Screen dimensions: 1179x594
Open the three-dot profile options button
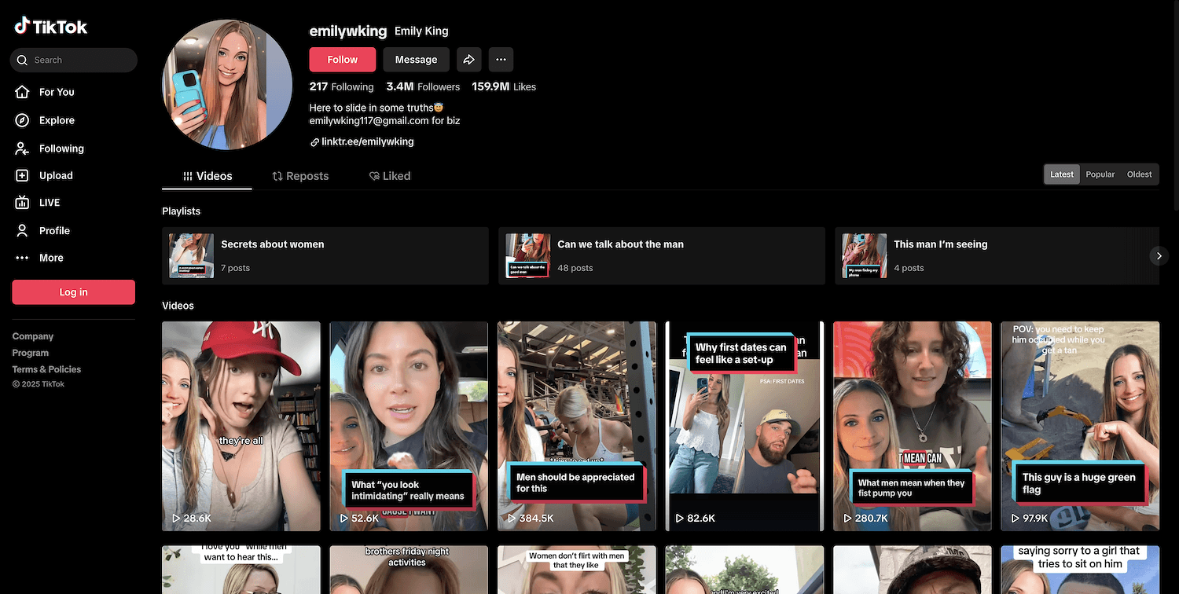[x=501, y=60]
